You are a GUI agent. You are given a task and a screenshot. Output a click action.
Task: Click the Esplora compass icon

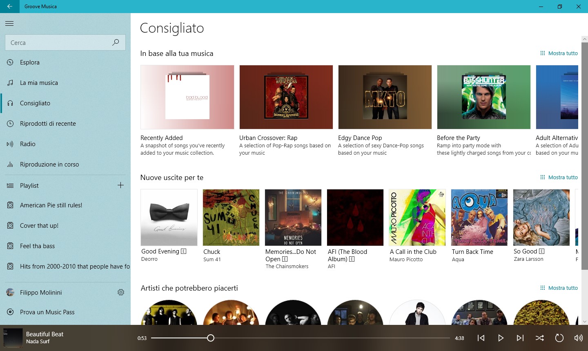[10, 62]
